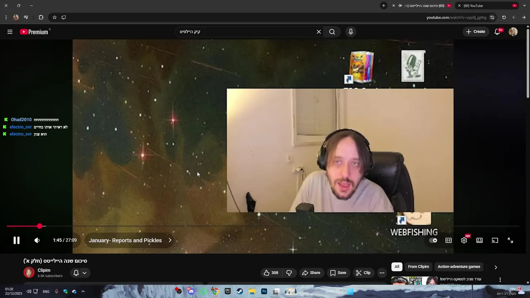The image size is (530, 298).
Task: Open Photoshop from taskbar
Action: coord(264,291)
